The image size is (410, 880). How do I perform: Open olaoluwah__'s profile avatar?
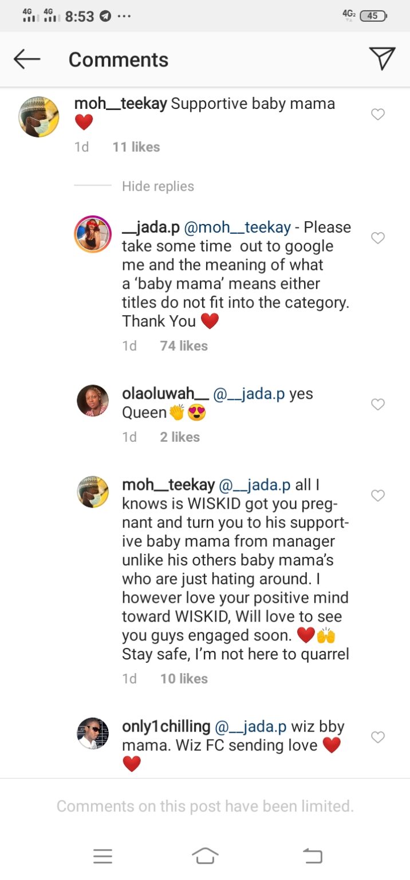93,400
